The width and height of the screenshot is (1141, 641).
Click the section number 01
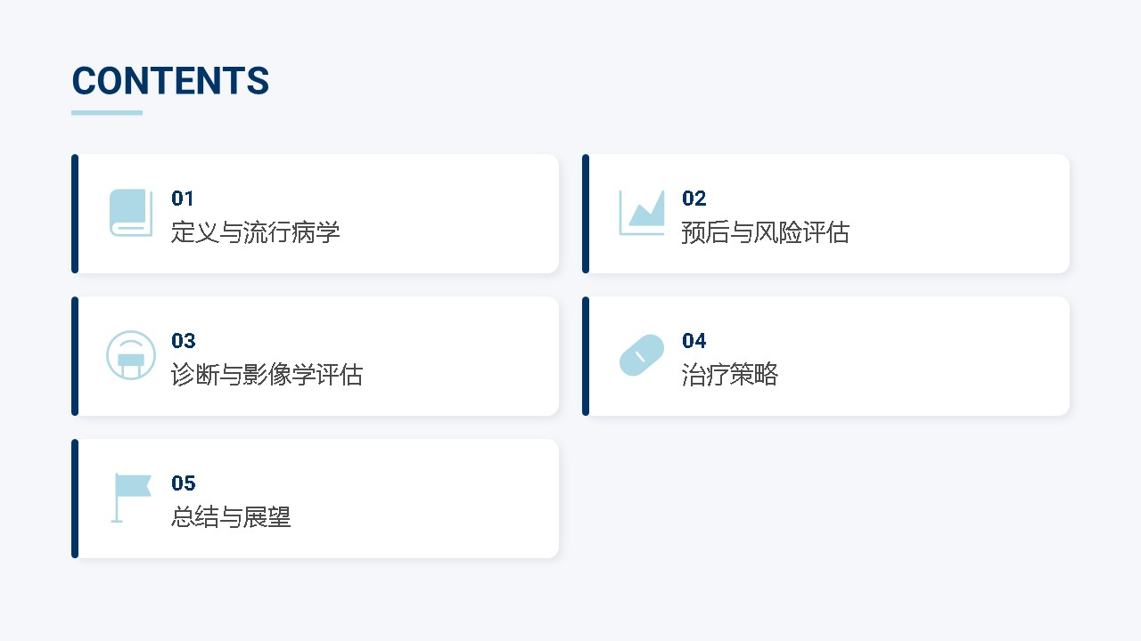[183, 199]
